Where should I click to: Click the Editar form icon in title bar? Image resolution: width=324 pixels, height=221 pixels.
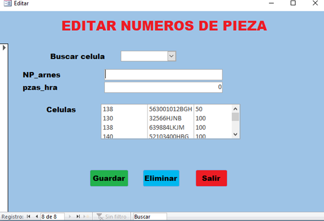[x=8, y=3]
